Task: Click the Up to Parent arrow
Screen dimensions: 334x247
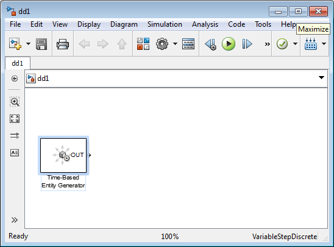Action: pyautogui.click(x=122, y=44)
